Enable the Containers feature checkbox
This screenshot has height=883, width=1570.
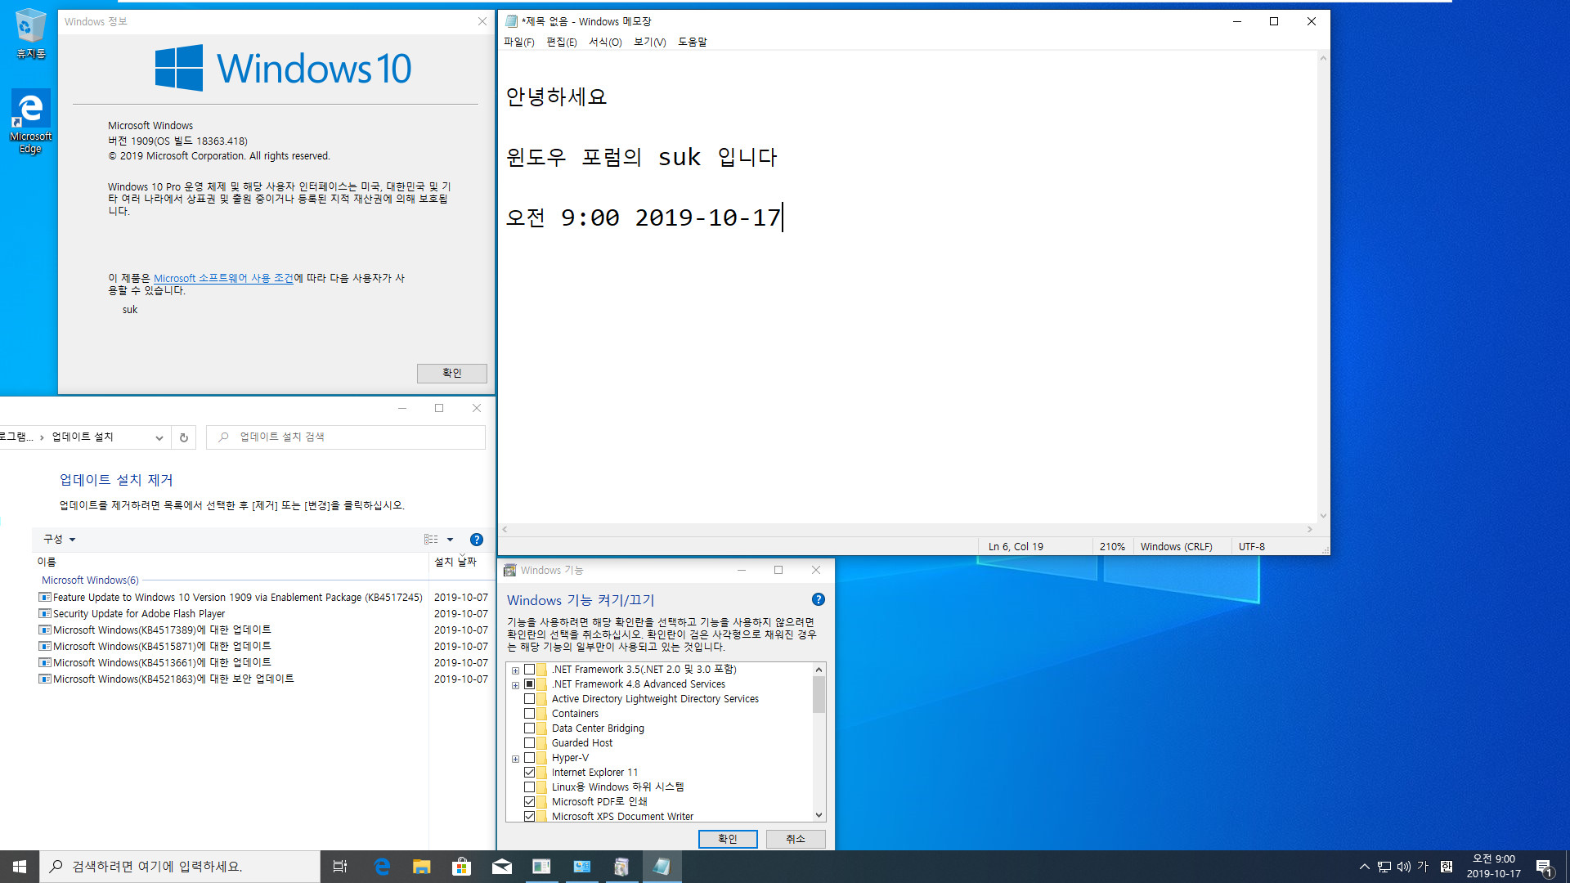530,714
